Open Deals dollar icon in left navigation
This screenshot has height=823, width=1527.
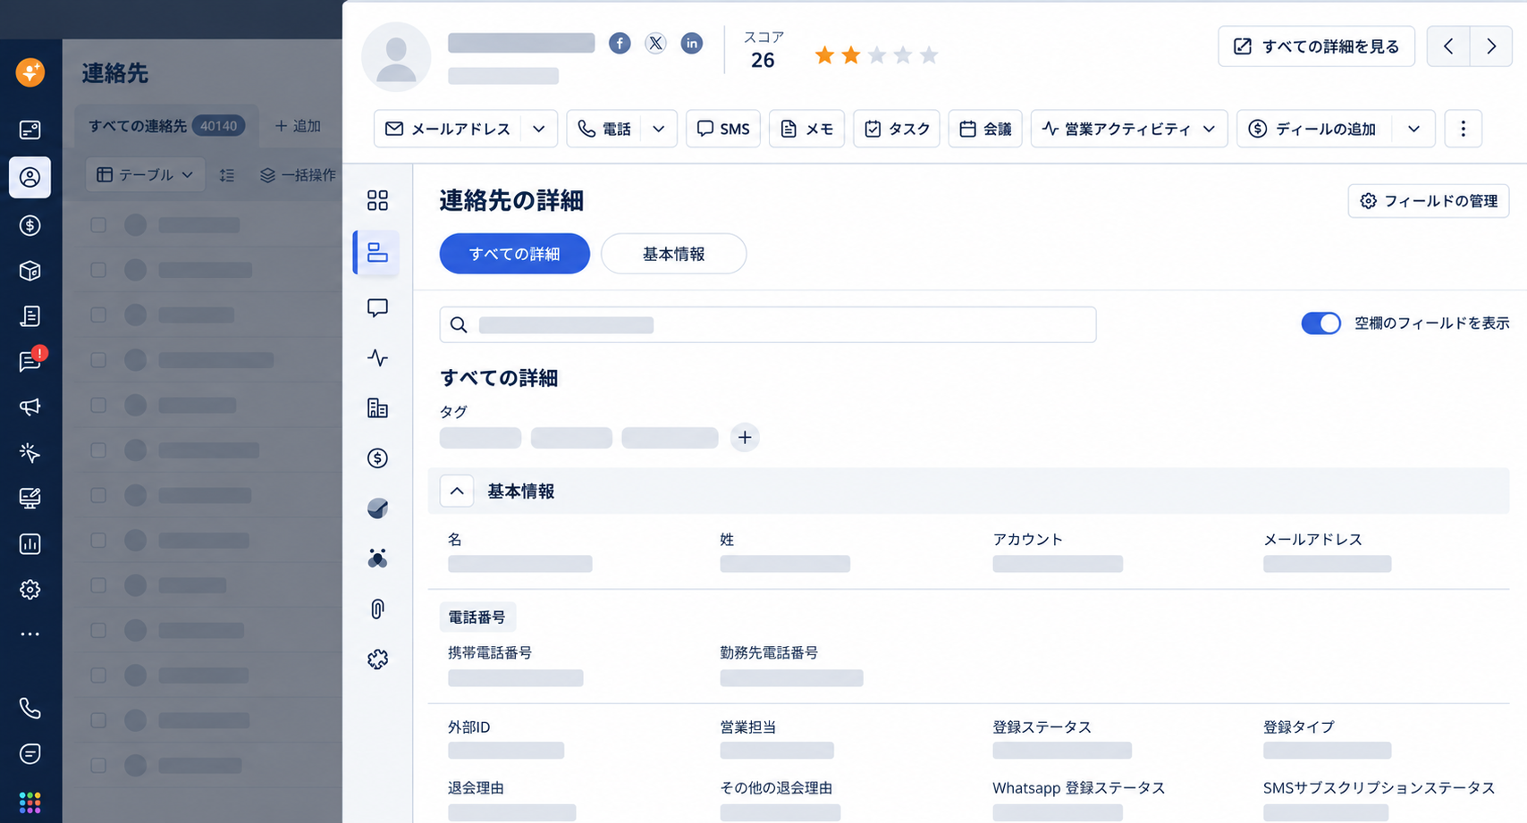[x=30, y=225]
